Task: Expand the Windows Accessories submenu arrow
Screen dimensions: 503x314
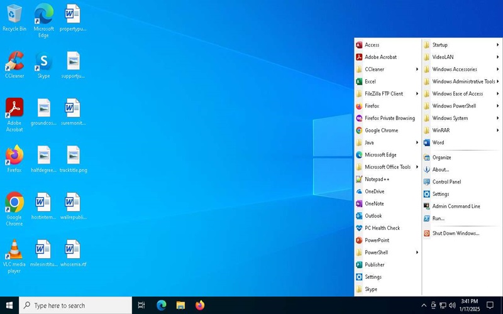Action: point(497,69)
